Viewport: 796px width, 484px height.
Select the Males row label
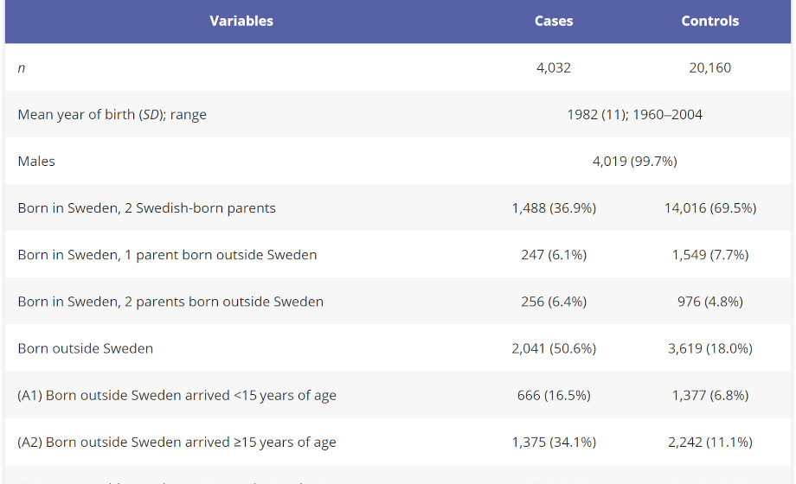coord(36,161)
